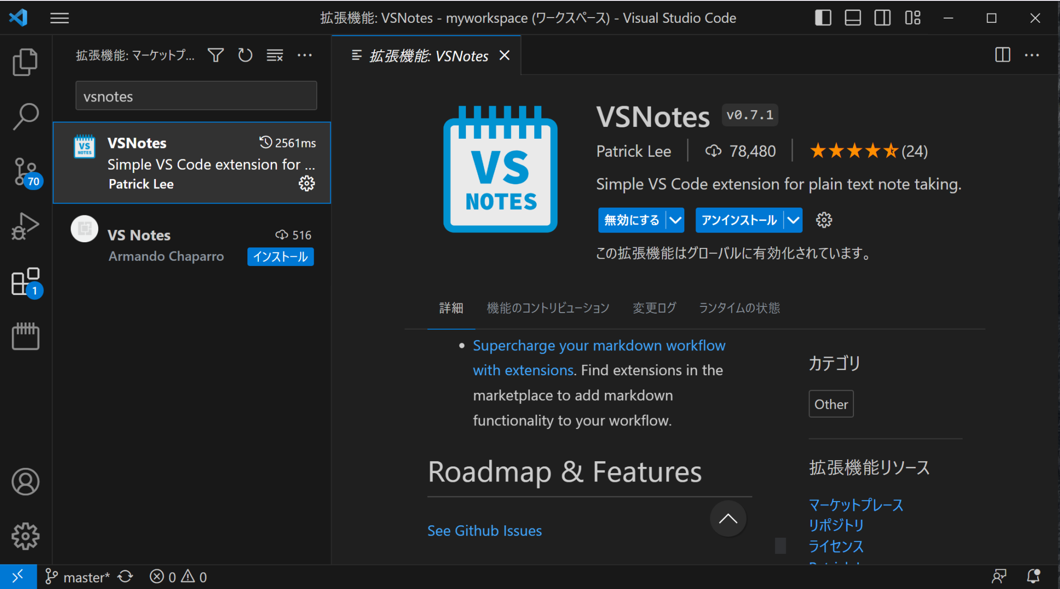The image size is (1060, 589).
Task: Open the Explorer view in the activity bar
Action: tap(25, 62)
